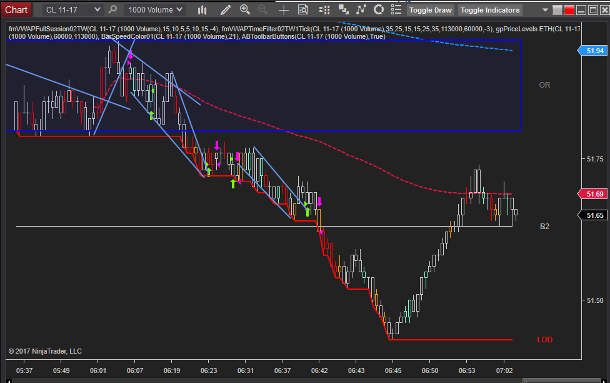The width and height of the screenshot is (610, 383).
Task: Click the 51.69 red price marker
Action: pos(592,194)
